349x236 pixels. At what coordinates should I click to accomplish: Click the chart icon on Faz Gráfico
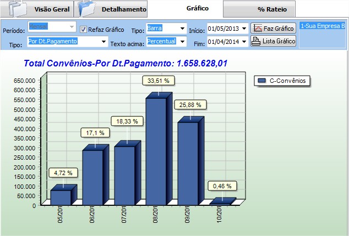pyautogui.click(x=257, y=28)
